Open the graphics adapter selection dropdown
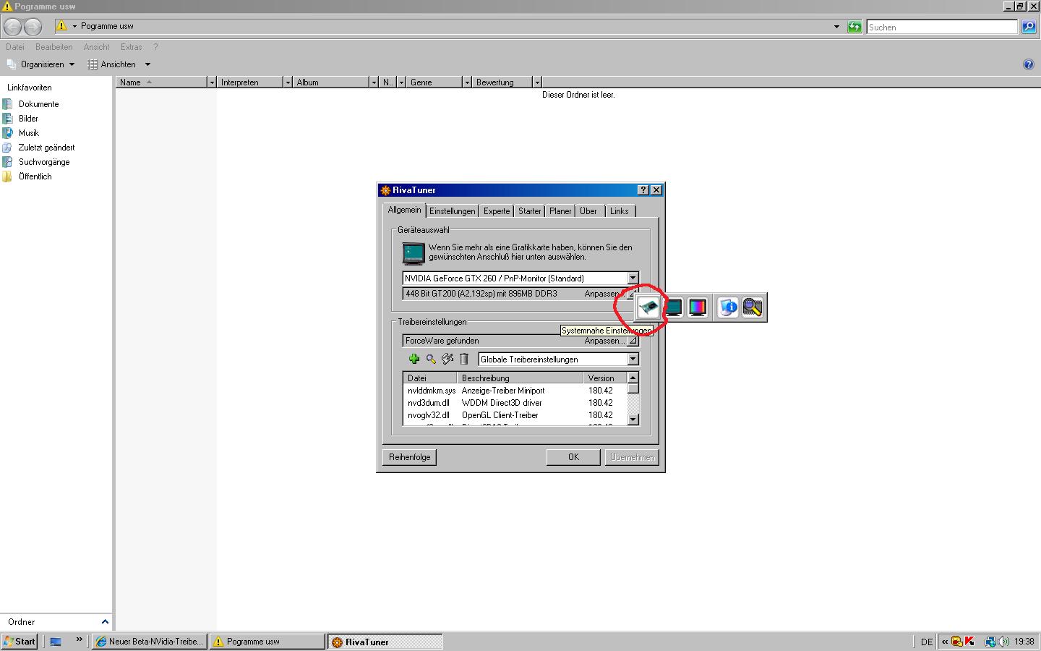The width and height of the screenshot is (1041, 651). pos(633,278)
